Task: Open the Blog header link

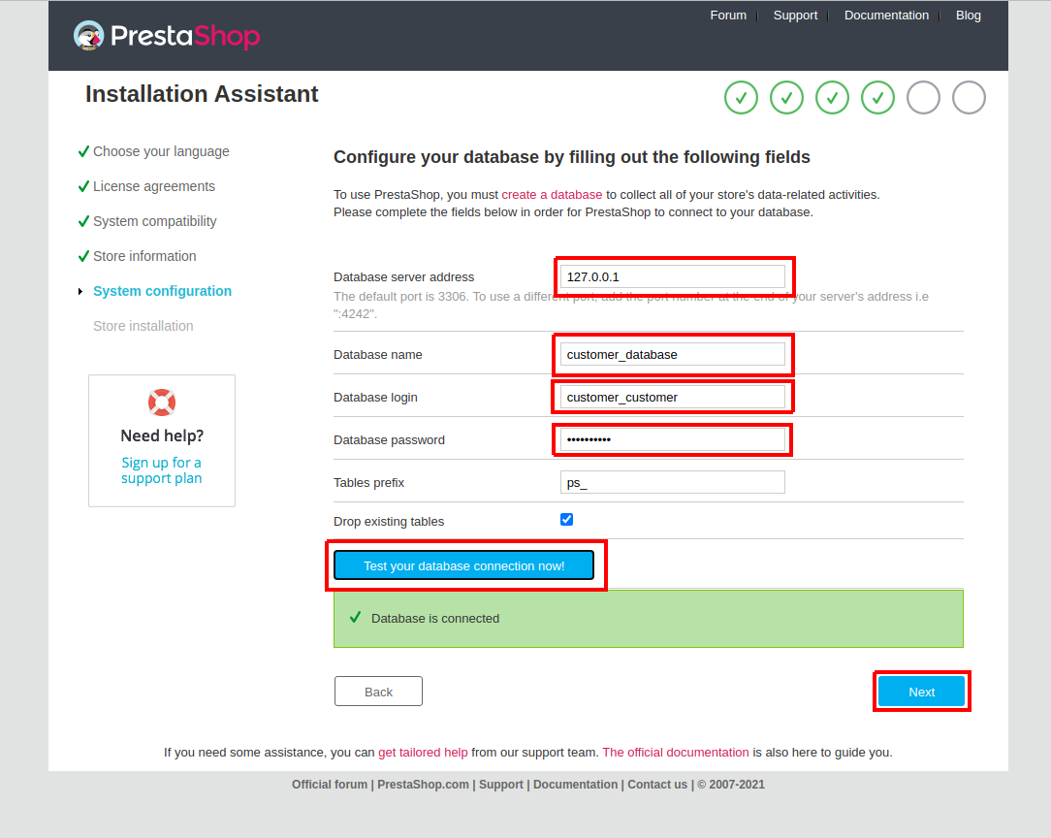Action: coord(968,16)
